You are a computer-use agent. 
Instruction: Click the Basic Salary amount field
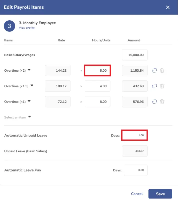pyautogui.click(x=135, y=55)
